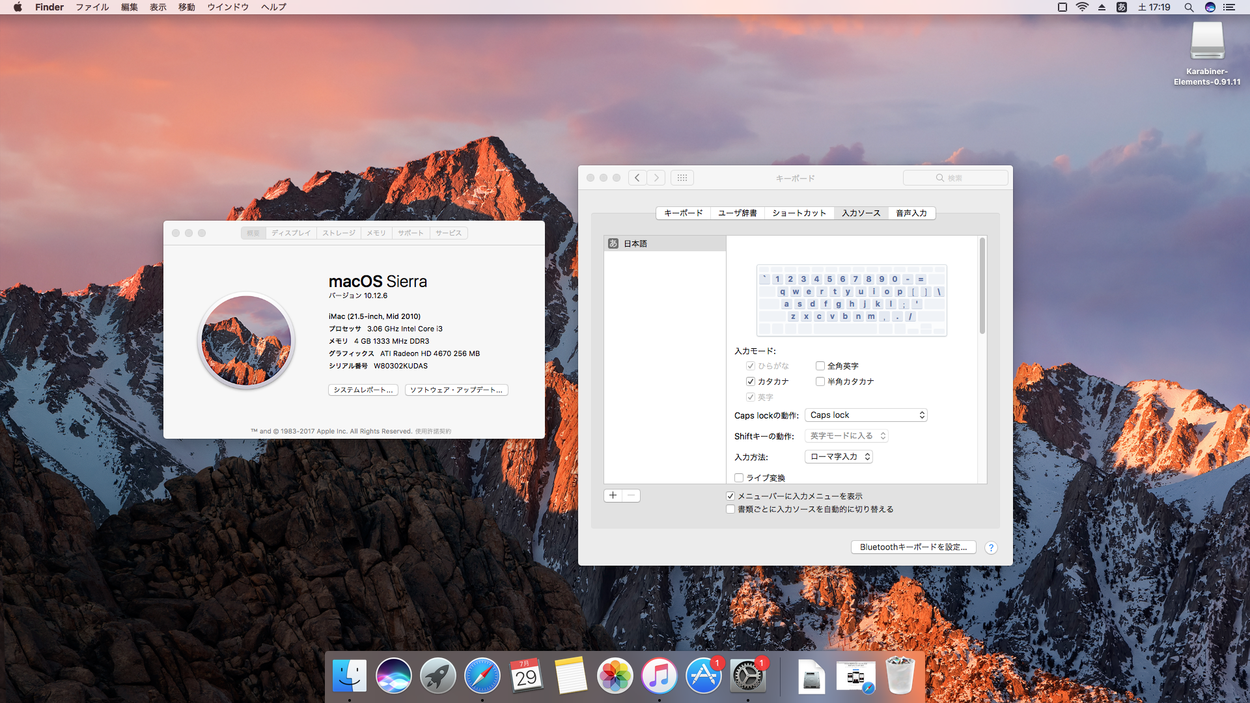Open the Caps lock behavior dropdown
This screenshot has height=703, width=1250.
click(866, 415)
